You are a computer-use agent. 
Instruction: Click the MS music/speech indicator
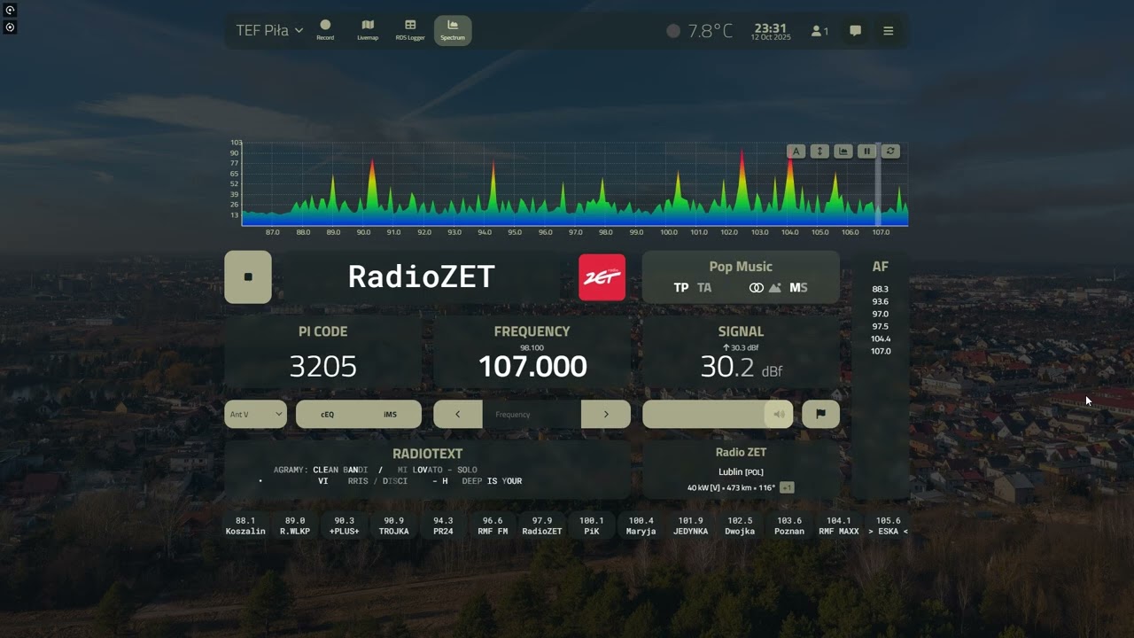(798, 288)
